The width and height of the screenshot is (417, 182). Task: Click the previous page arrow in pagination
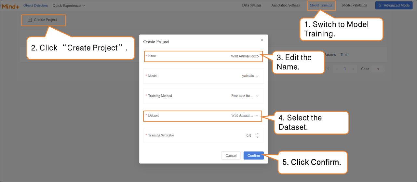point(337,69)
